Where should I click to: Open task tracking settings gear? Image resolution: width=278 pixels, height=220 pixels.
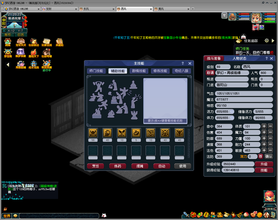tap(267, 41)
